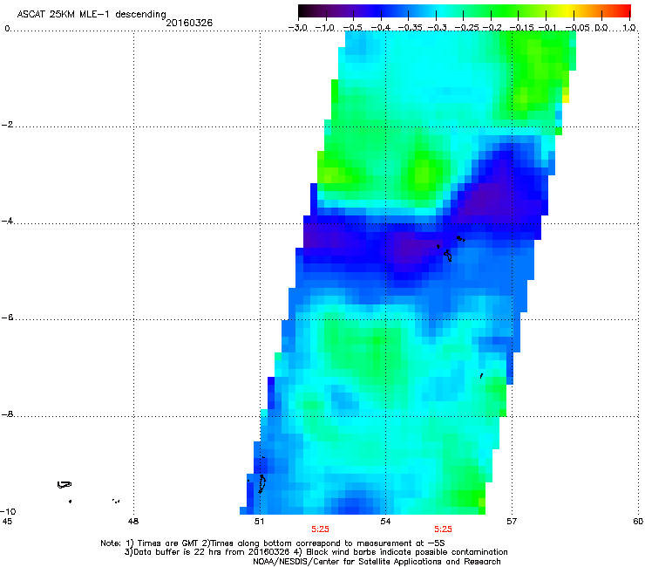The width and height of the screenshot is (645, 567).
Task: Click the -0.2 label on the color scale
Action: (x=492, y=28)
